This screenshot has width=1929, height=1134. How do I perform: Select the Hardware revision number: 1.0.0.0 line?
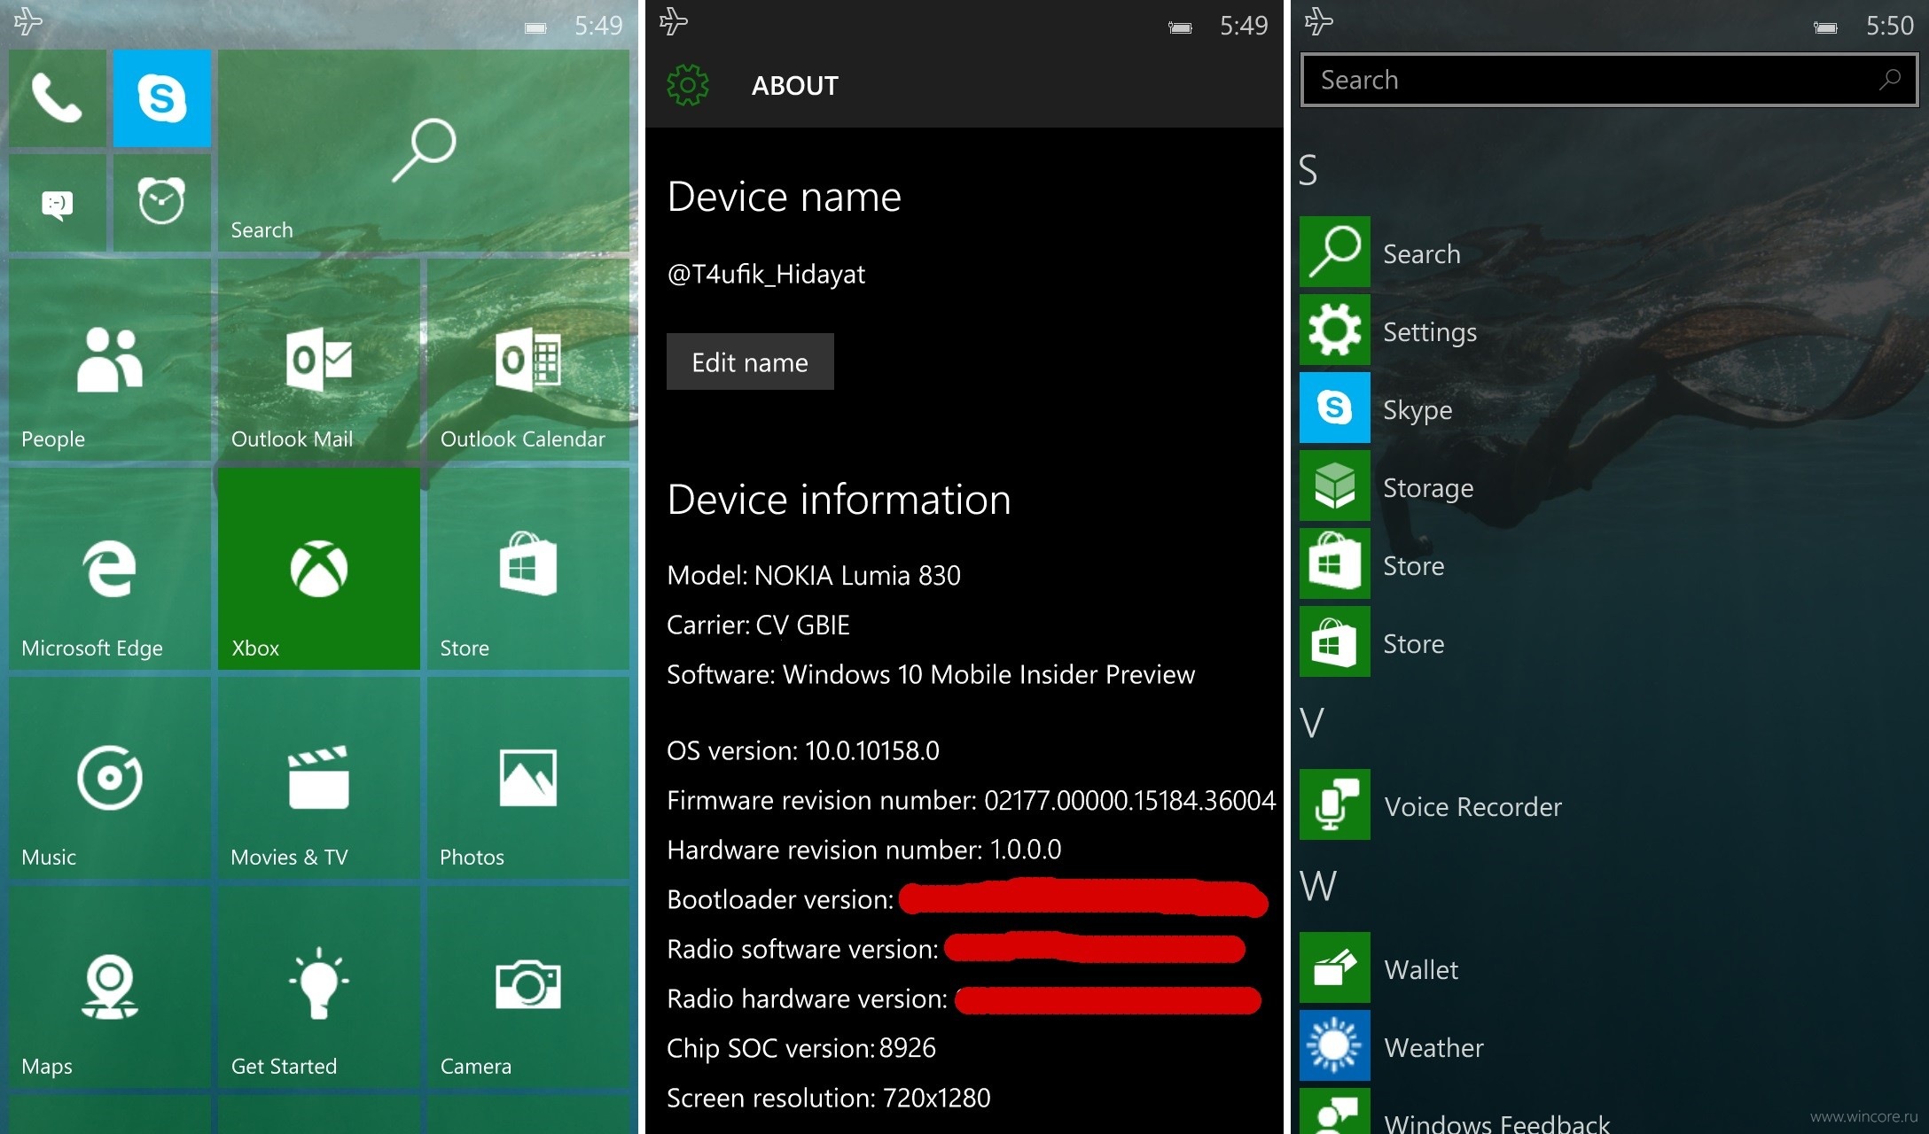coord(864,850)
